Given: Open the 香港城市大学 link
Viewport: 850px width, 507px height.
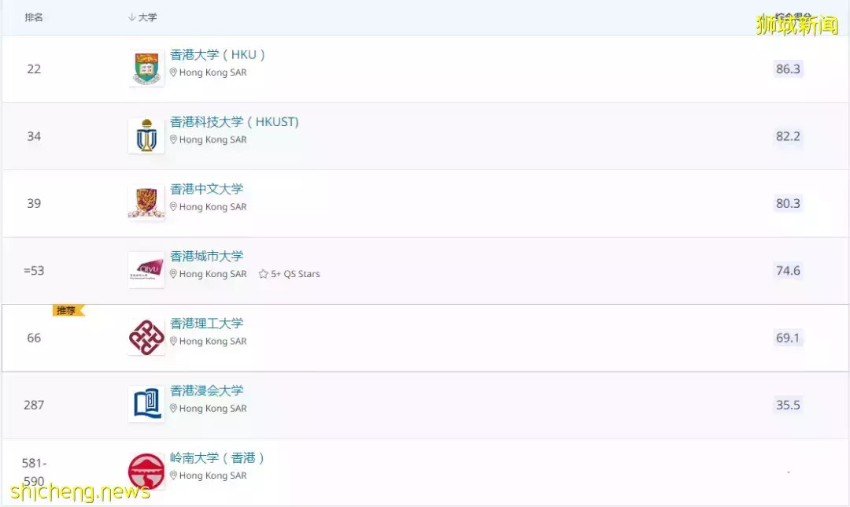Looking at the screenshot, I should coord(206,257).
